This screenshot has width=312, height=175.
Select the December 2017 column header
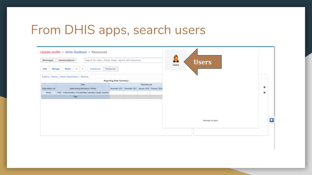click(131, 88)
